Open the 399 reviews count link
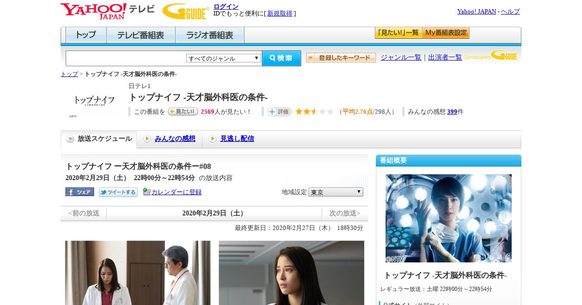Screen dimensions: 582x305 [452, 112]
